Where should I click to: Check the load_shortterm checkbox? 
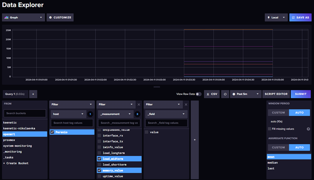[x=99, y=165]
